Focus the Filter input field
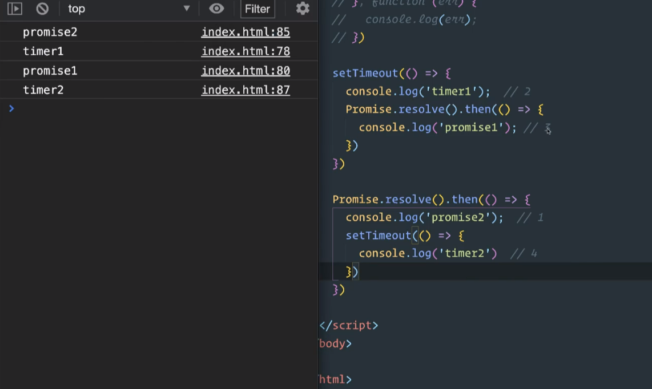The width and height of the screenshot is (652, 389). [x=257, y=9]
